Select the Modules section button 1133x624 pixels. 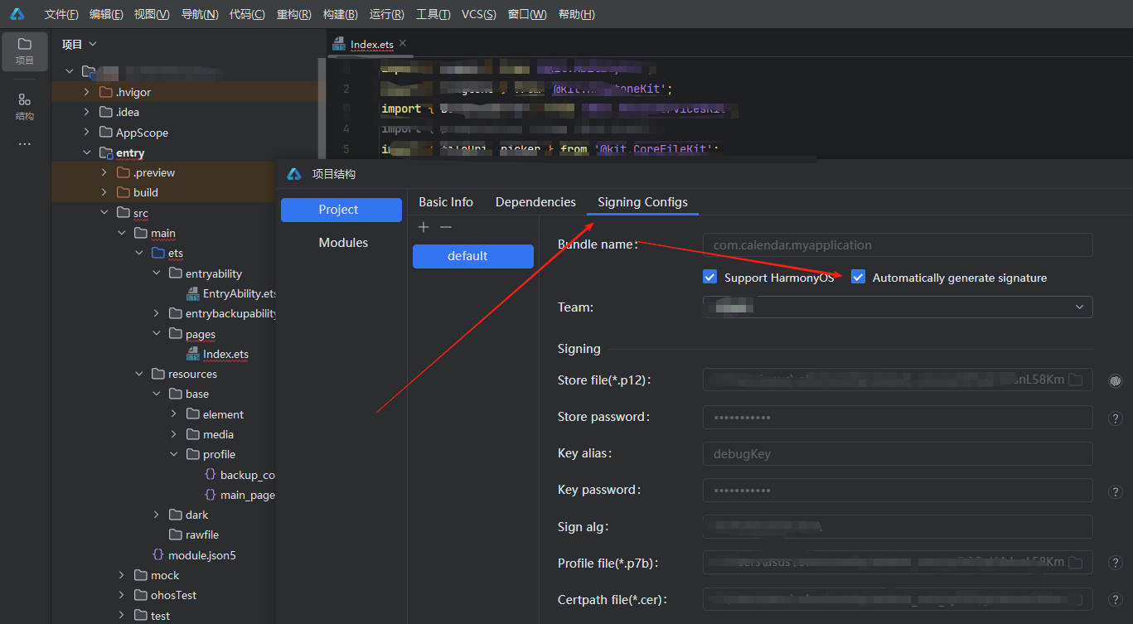click(x=343, y=243)
